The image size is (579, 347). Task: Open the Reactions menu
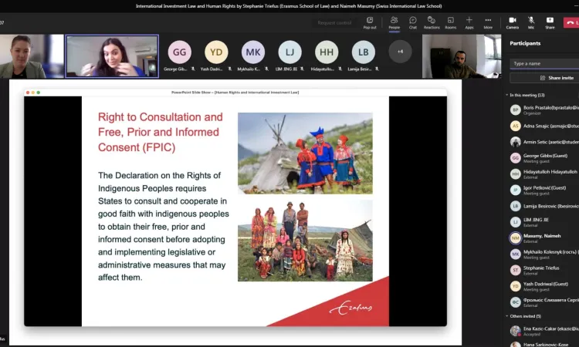tap(432, 22)
